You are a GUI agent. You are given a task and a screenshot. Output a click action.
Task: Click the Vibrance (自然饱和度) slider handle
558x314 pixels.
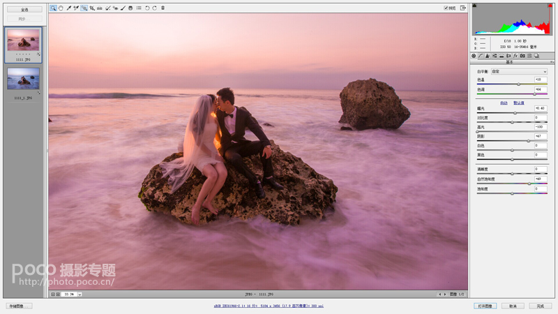(529, 184)
